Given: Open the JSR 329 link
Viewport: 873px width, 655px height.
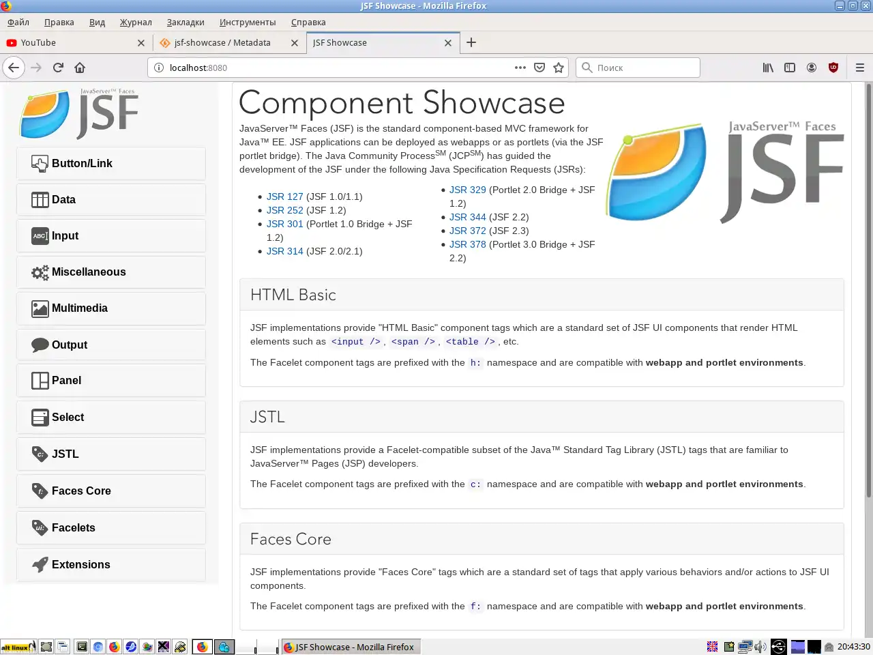Looking at the screenshot, I should point(467,190).
